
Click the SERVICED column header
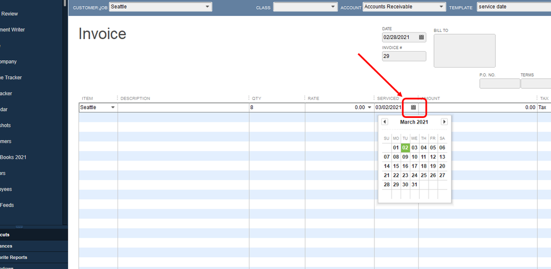click(x=388, y=98)
